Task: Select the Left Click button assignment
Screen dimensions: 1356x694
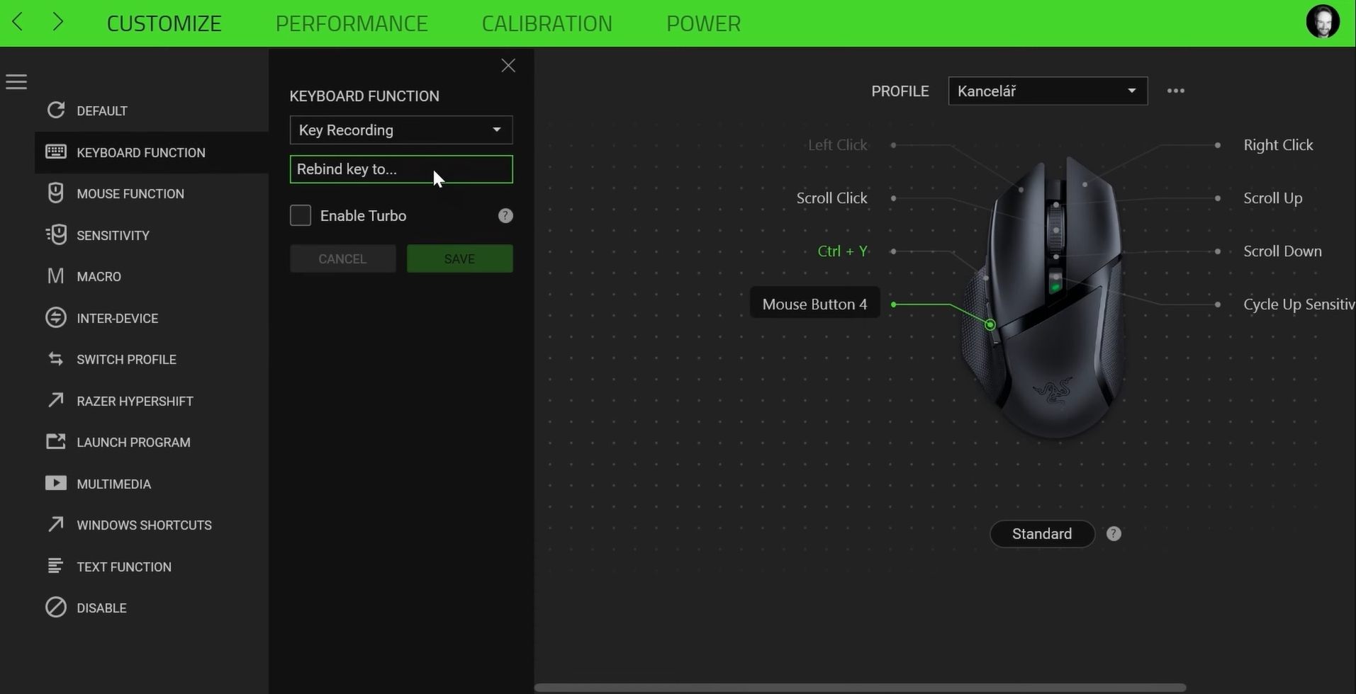Action: (837, 144)
